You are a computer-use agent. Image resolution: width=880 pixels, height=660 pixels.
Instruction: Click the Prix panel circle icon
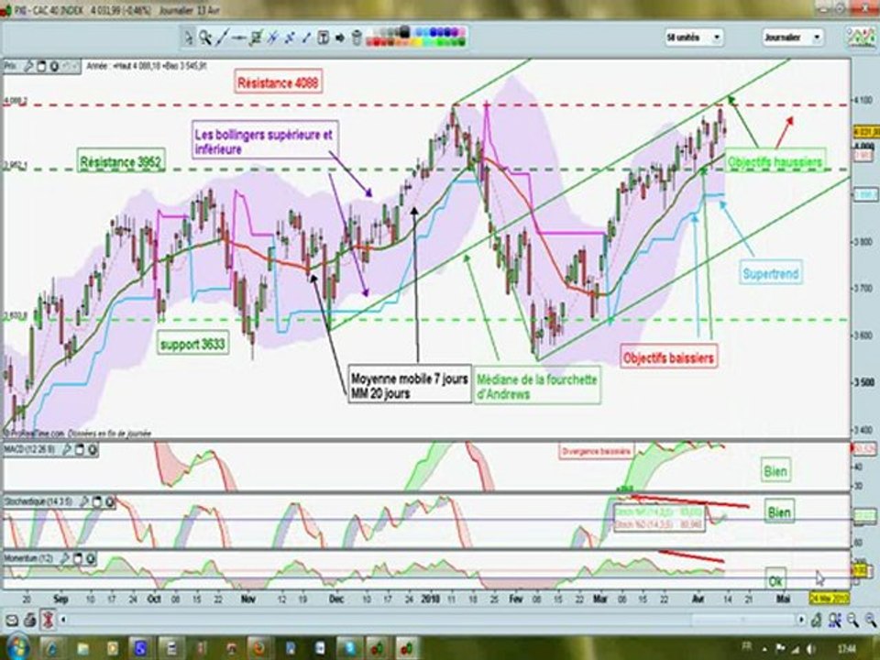(x=54, y=66)
